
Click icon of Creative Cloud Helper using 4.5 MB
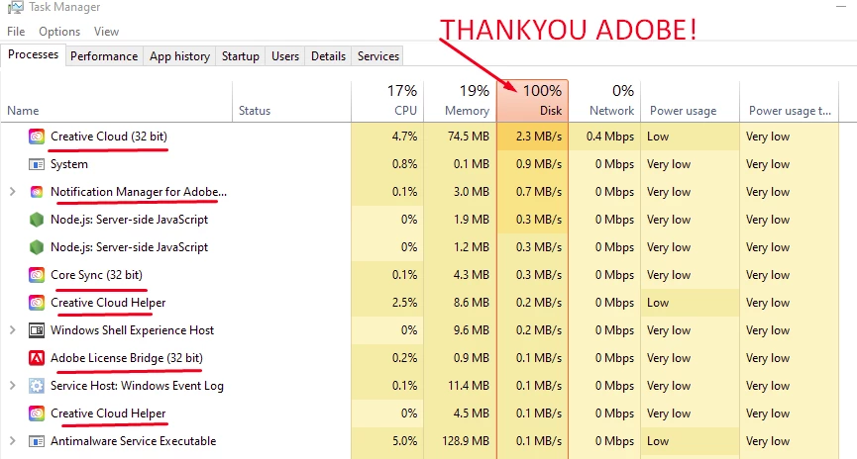37,413
